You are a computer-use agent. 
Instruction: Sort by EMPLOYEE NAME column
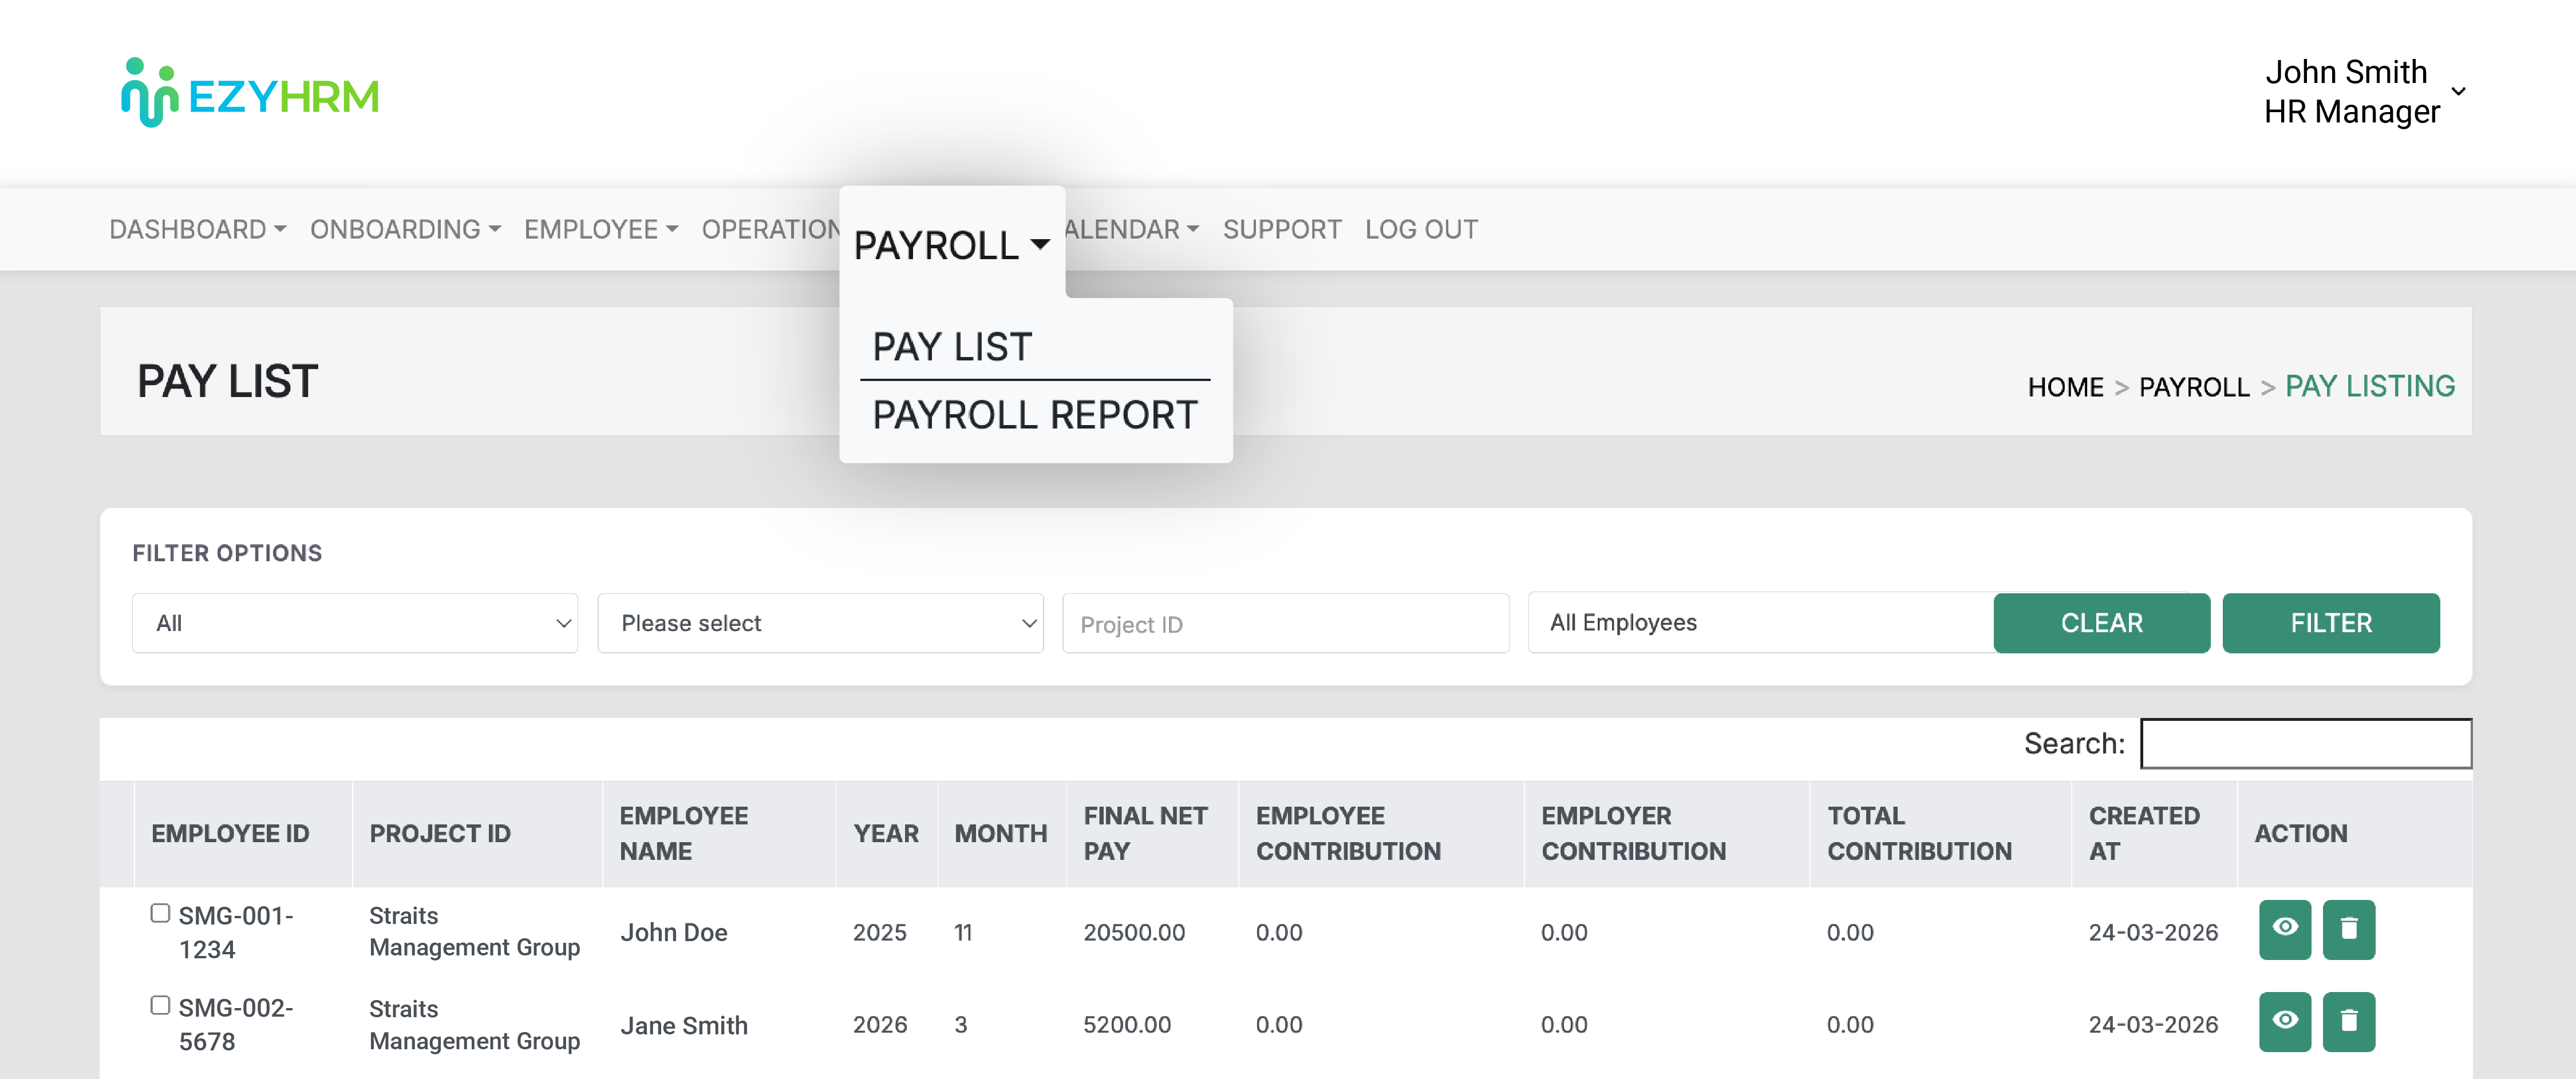[719, 833]
